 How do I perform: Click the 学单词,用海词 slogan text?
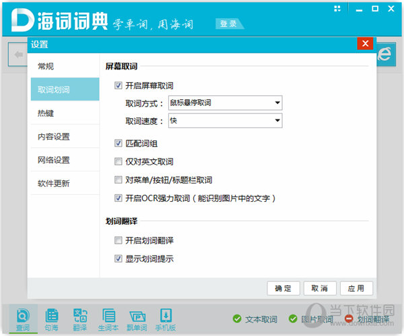point(153,24)
